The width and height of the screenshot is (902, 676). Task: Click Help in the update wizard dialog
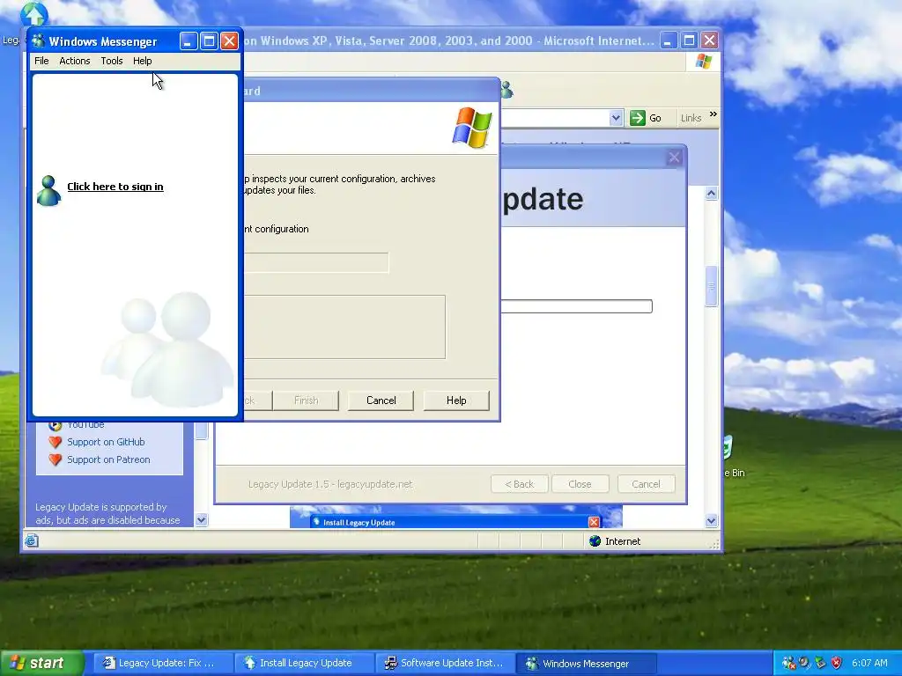coord(456,400)
